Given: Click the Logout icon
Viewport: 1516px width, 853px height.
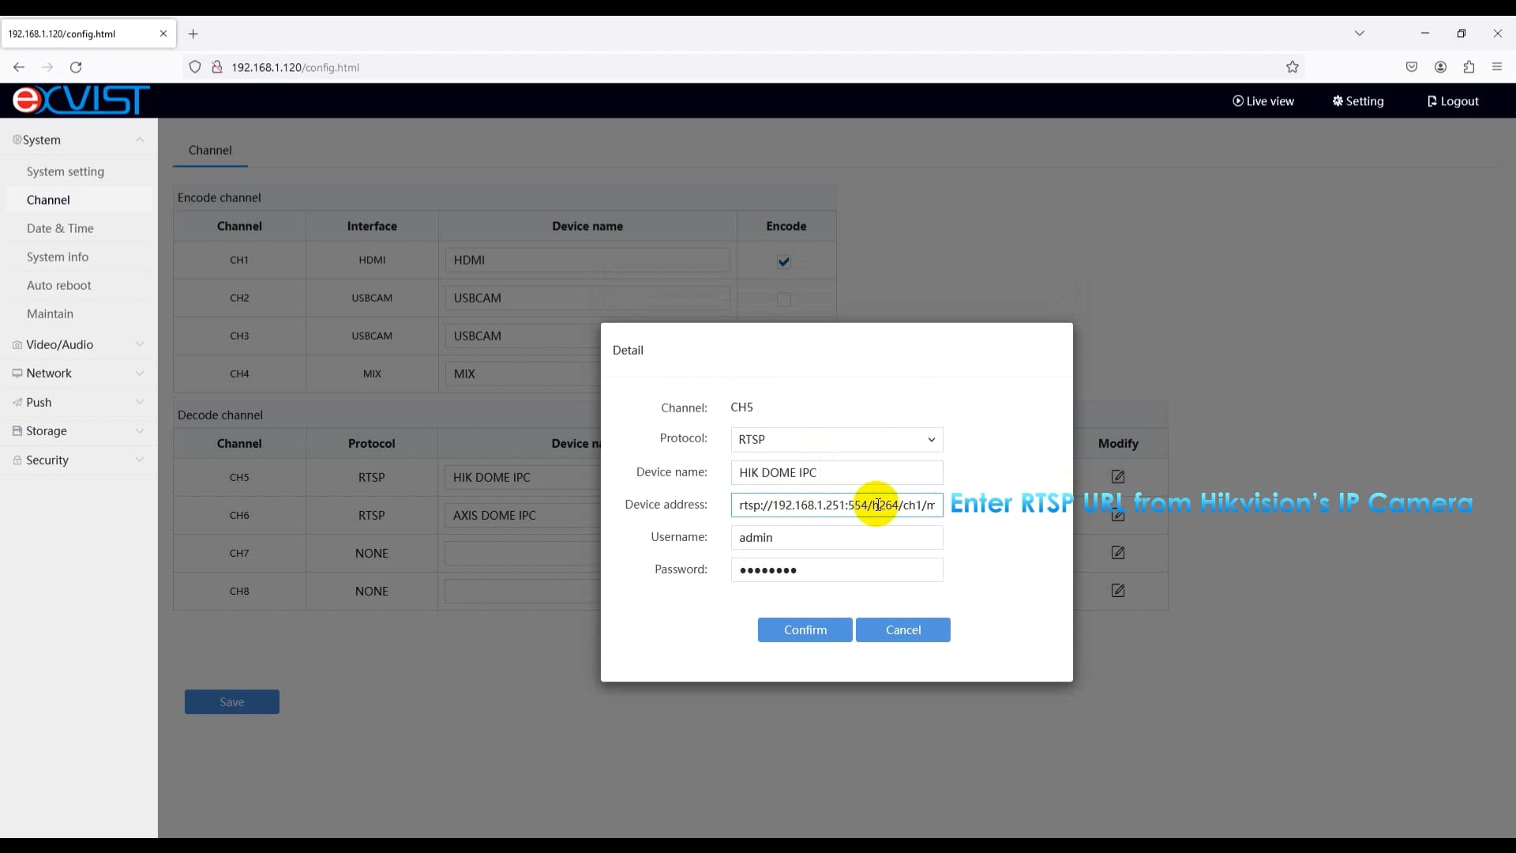Looking at the screenshot, I should 1433,101.
